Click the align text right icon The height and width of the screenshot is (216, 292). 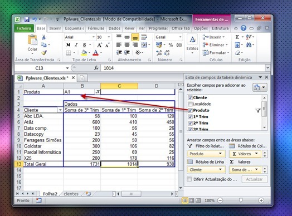pos(135,45)
